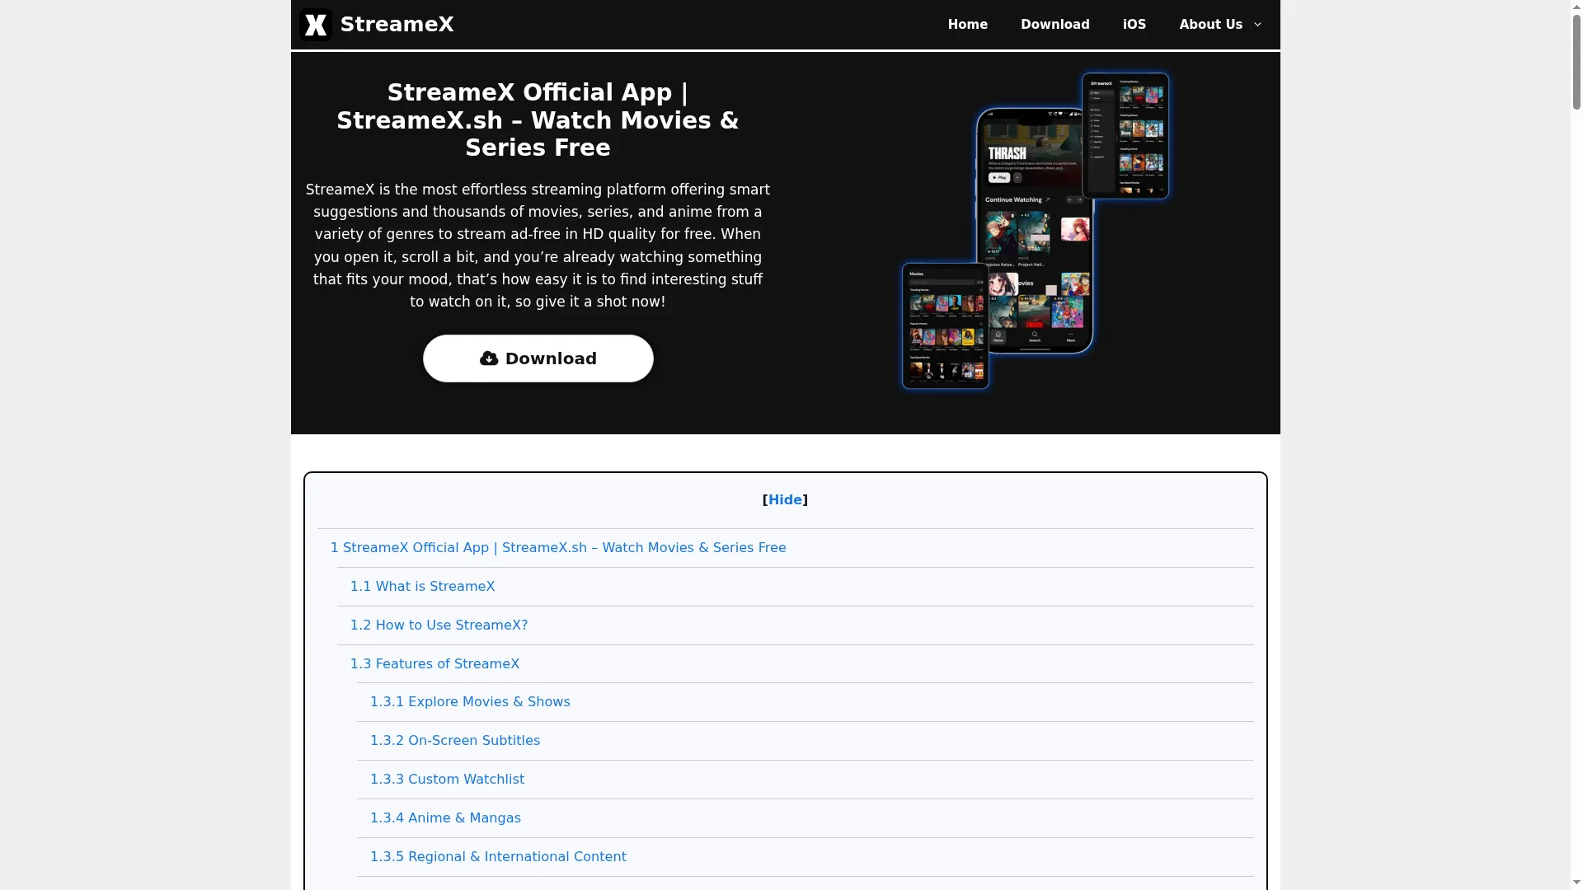
Task: Click the cloud icon on Download button
Action: click(x=489, y=358)
